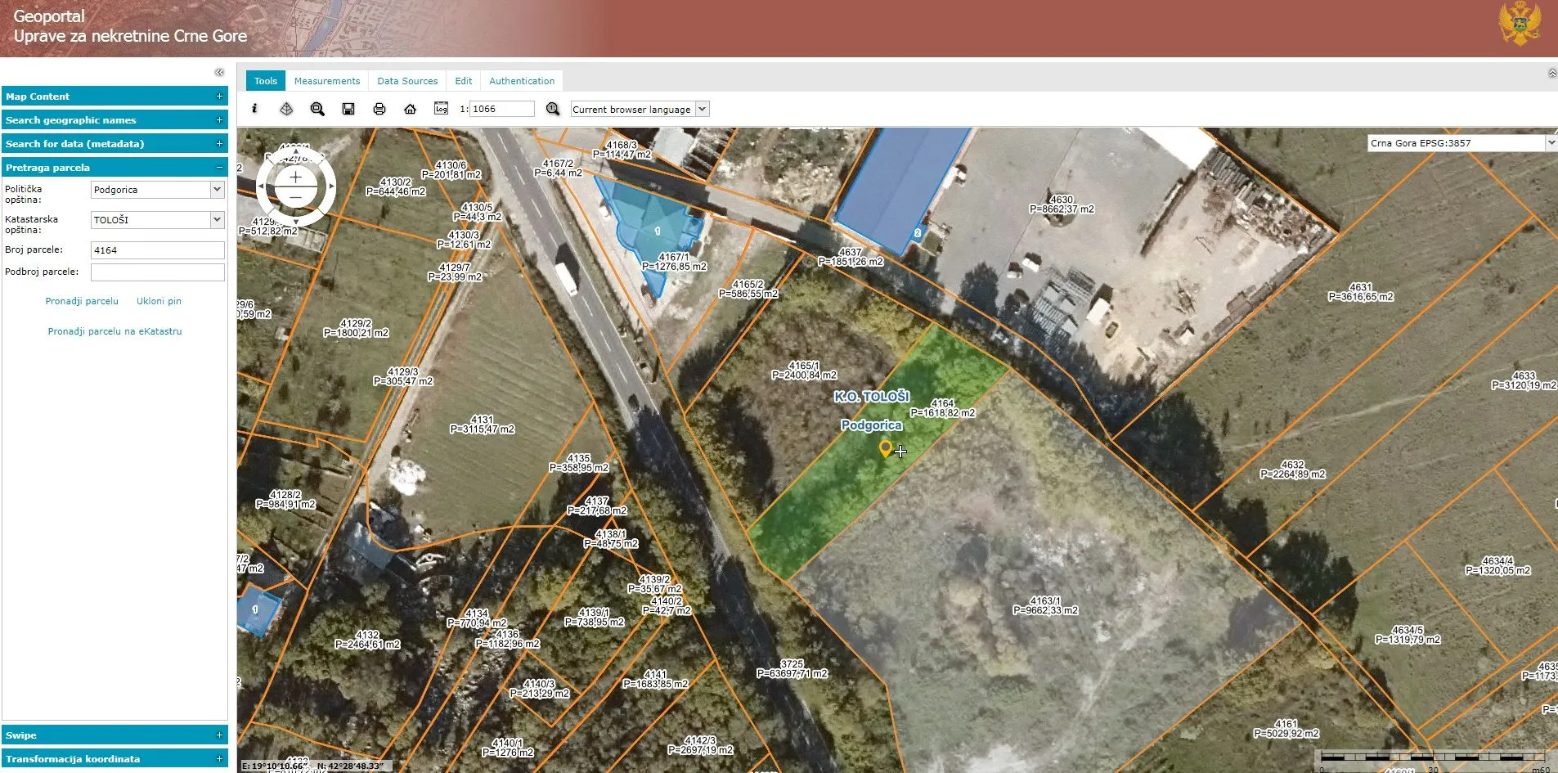Click parcel label 4161 P=5029,92 m2
1558x773 pixels.
click(1286, 729)
